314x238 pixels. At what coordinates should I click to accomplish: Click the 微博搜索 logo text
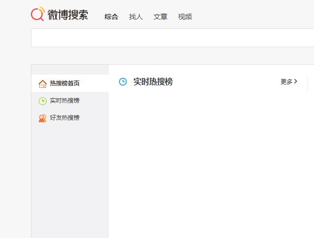pyautogui.click(x=68, y=15)
